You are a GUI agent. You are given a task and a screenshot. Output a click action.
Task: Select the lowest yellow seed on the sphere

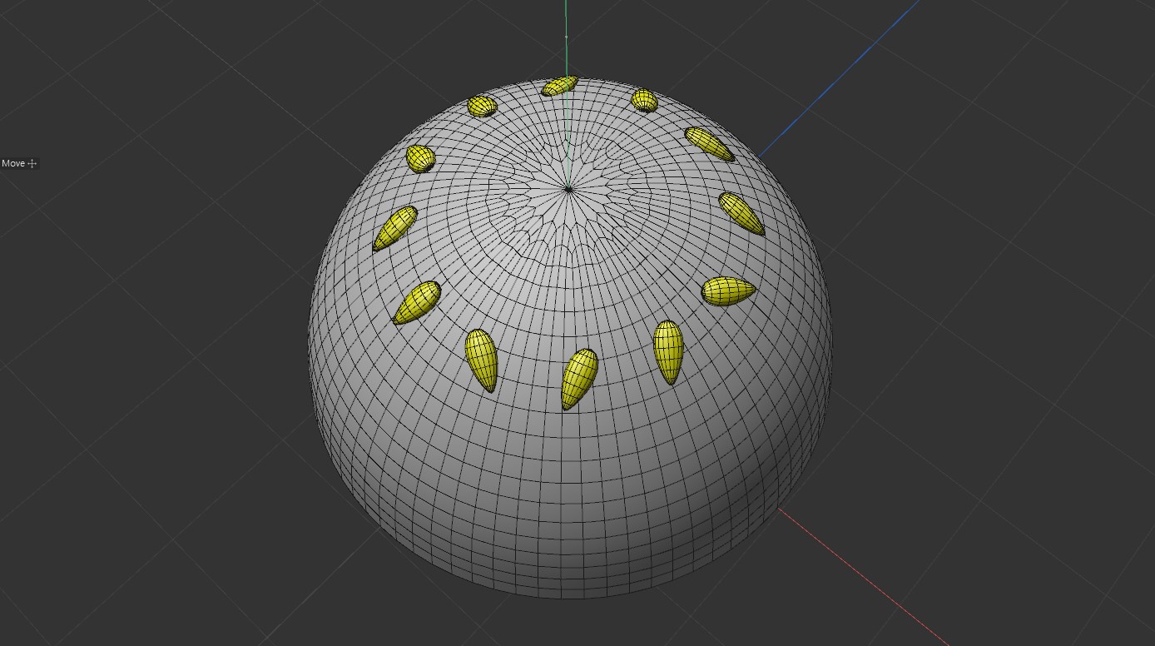(x=580, y=379)
